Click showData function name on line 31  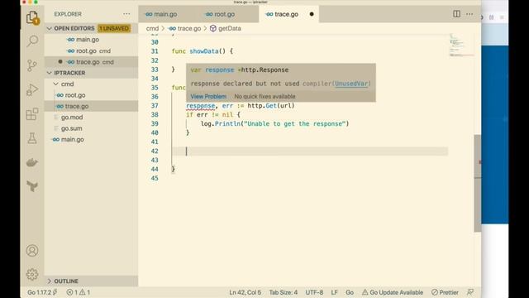point(204,51)
